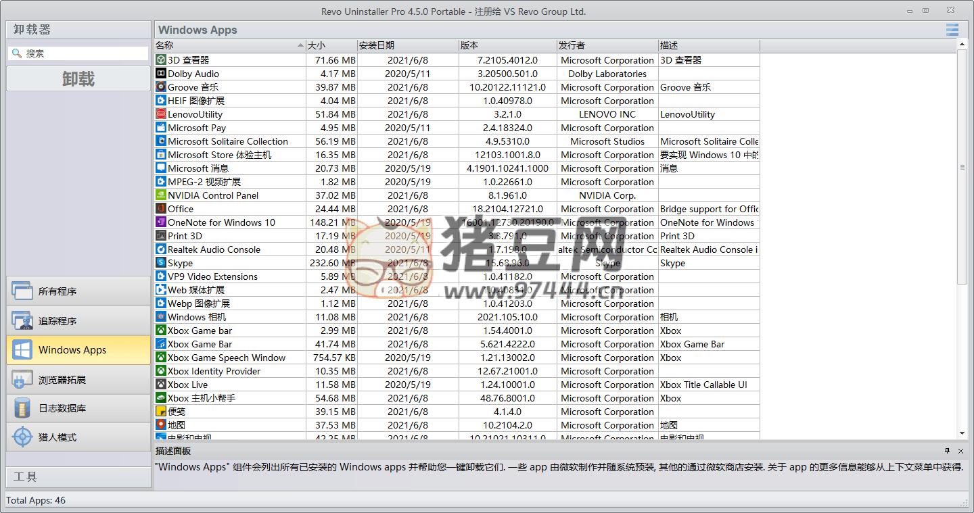Expand the 工具 section
Viewport: 974px width, 513px height.
[78, 477]
